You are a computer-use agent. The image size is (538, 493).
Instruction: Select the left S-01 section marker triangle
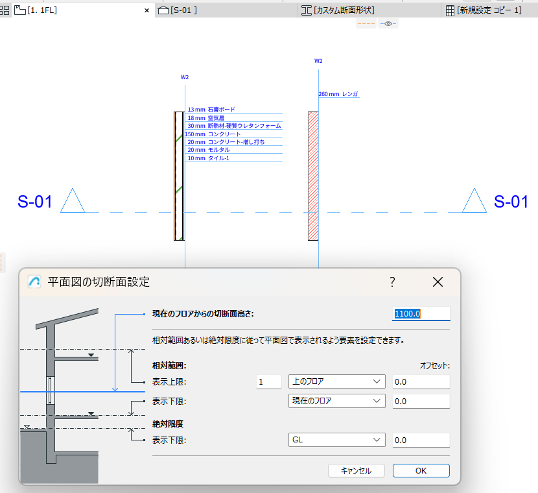pyautogui.click(x=73, y=200)
